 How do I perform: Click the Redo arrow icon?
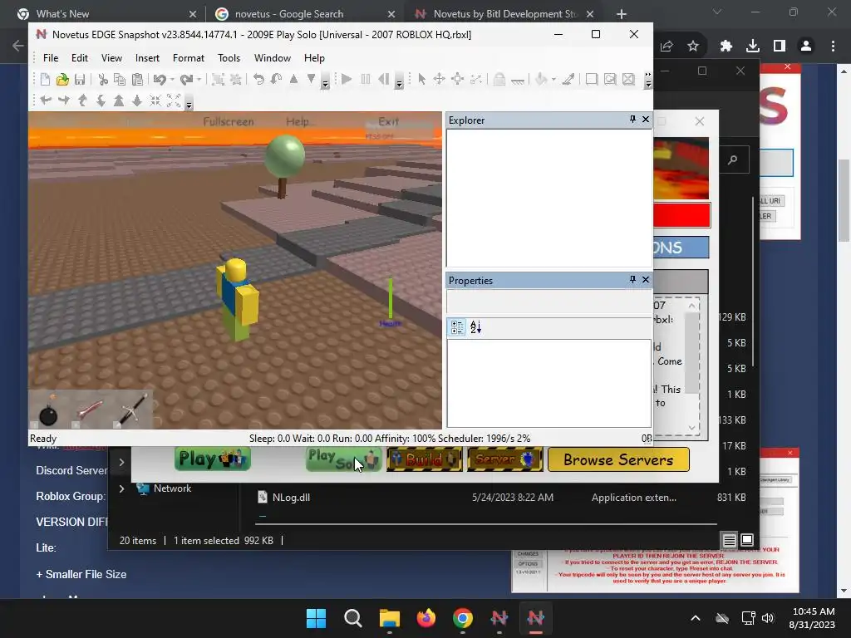186,80
